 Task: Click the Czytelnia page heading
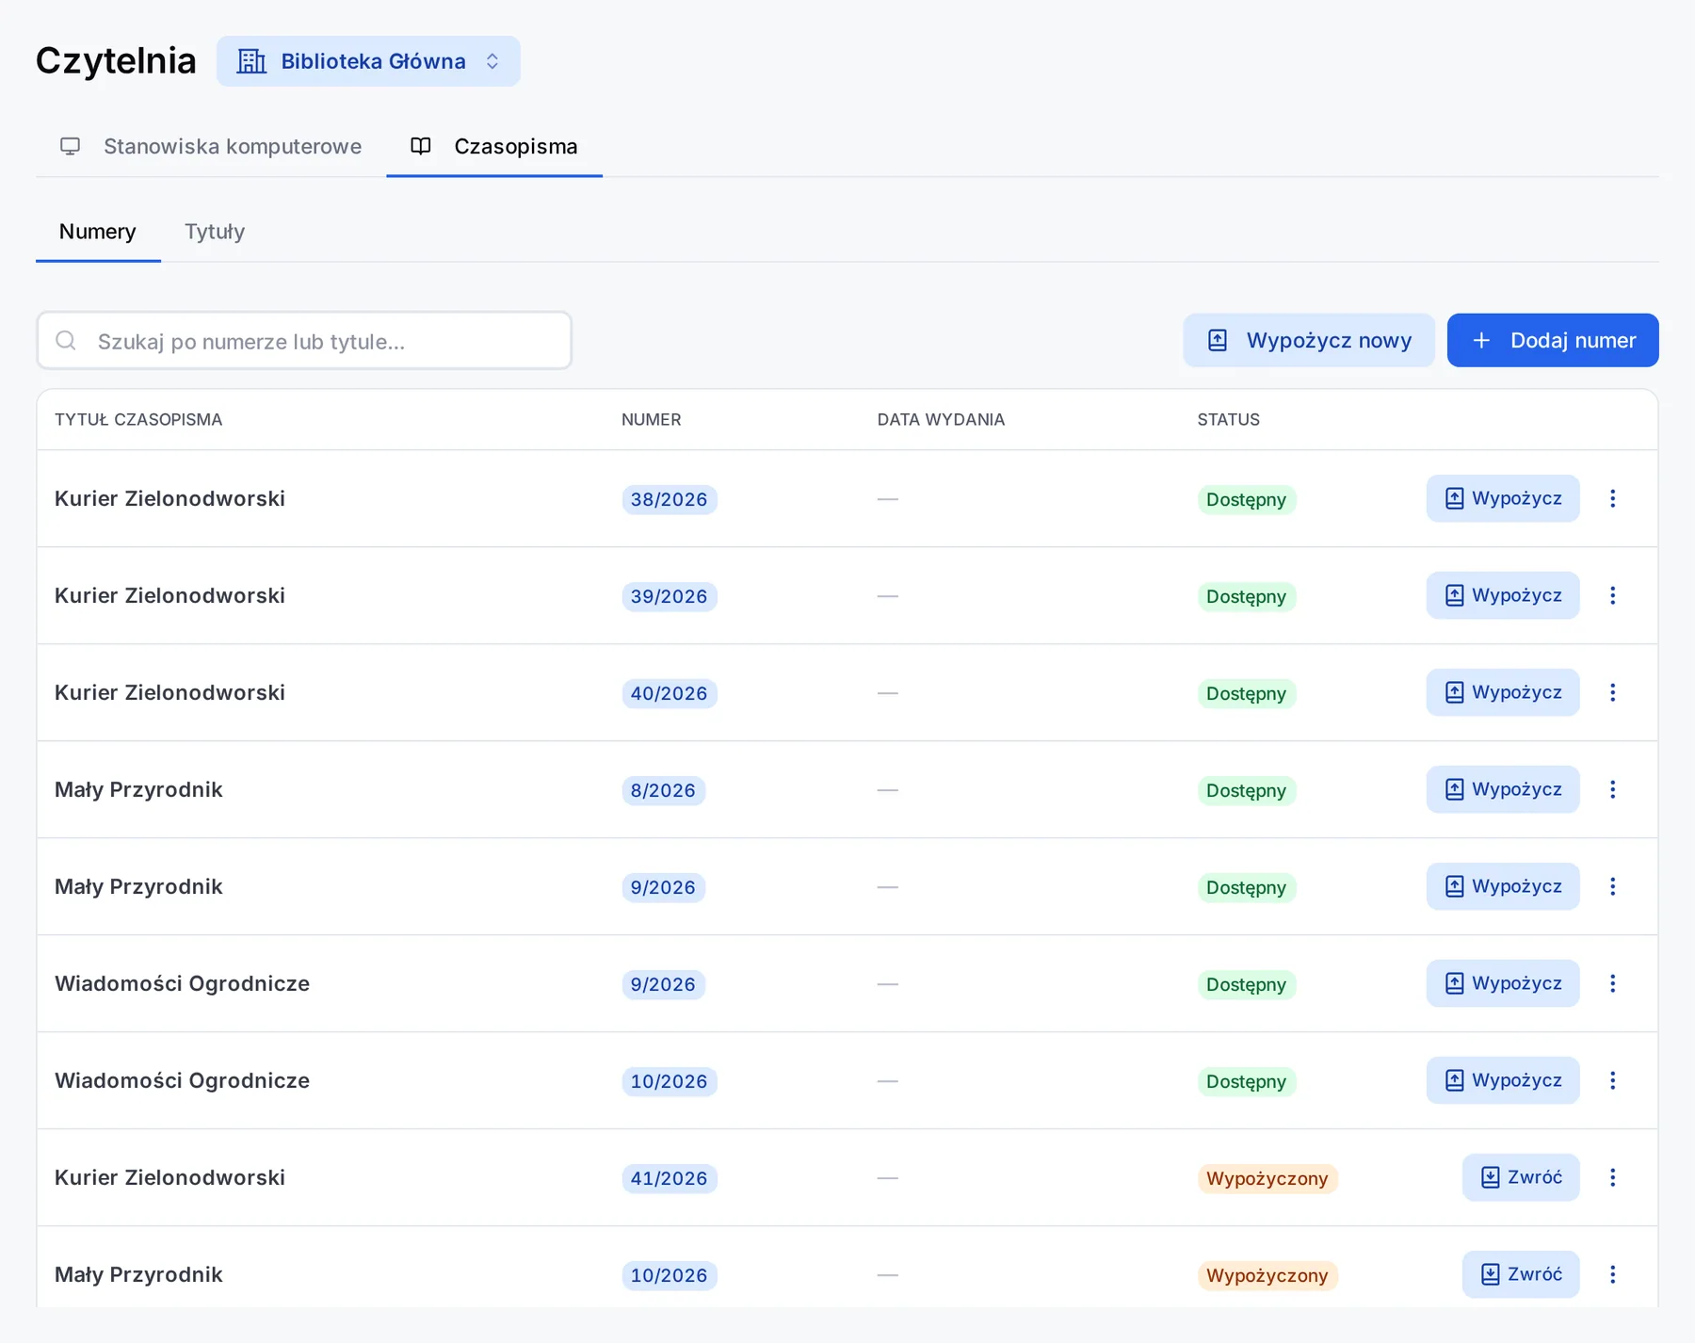[x=116, y=60]
